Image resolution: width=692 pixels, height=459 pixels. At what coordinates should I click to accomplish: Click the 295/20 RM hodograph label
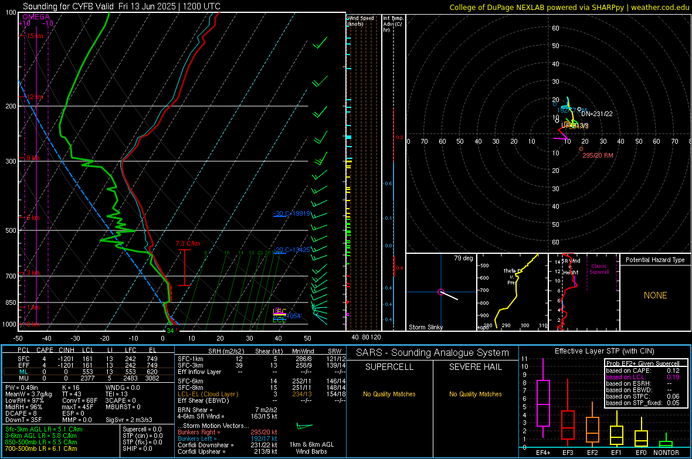click(598, 155)
